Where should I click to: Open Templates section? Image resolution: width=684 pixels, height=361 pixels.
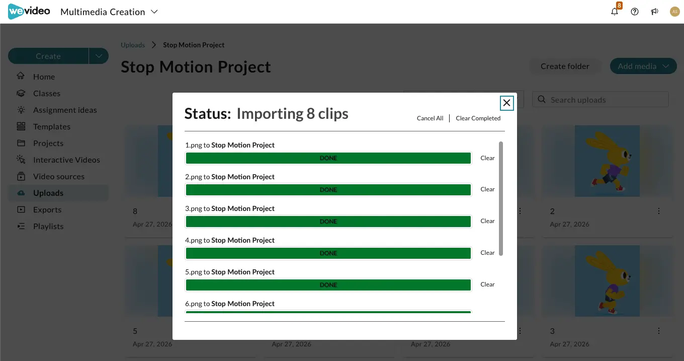tap(52, 126)
